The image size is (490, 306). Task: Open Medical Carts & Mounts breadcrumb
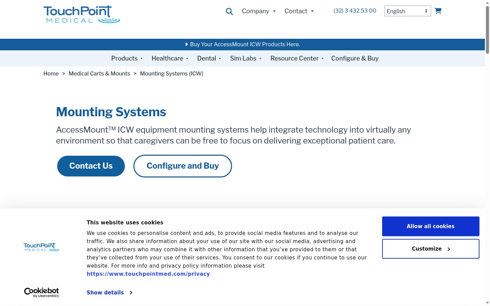click(99, 74)
